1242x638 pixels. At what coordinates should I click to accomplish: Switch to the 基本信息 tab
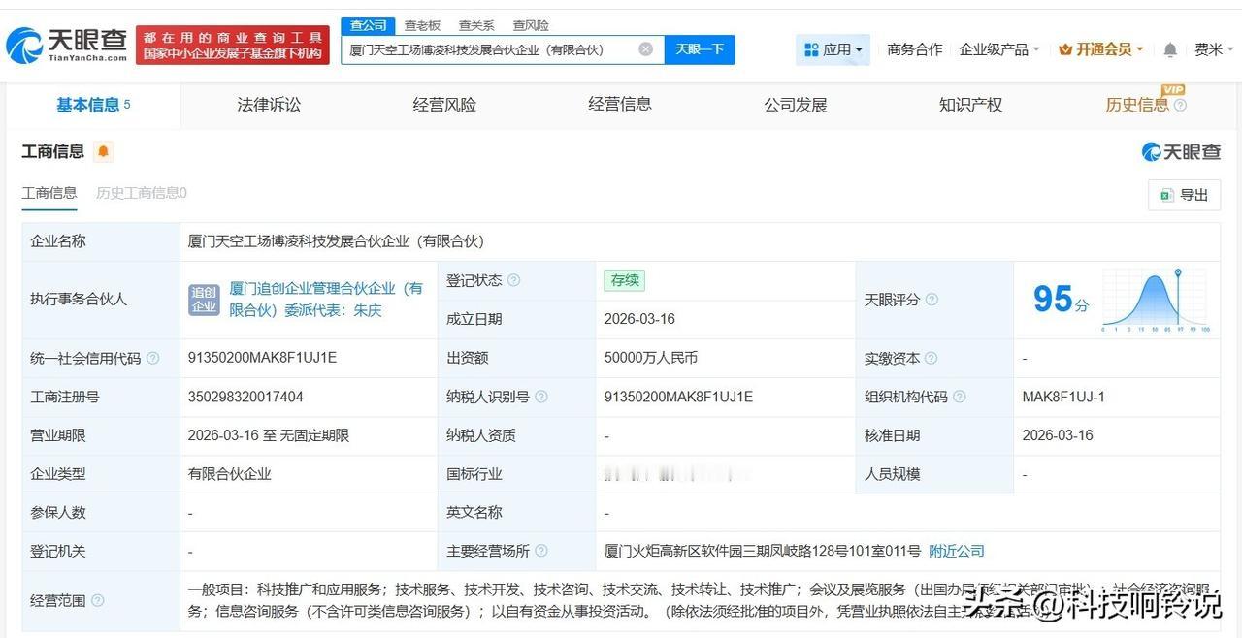pos(93,105)
